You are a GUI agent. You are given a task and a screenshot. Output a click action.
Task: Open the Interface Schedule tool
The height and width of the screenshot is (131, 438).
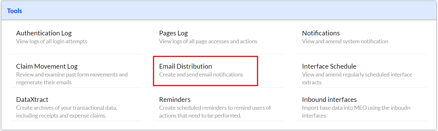[x=329, y=66]
